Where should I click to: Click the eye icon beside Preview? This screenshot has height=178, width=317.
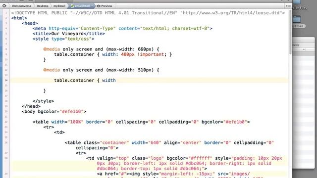click(99, 6)
